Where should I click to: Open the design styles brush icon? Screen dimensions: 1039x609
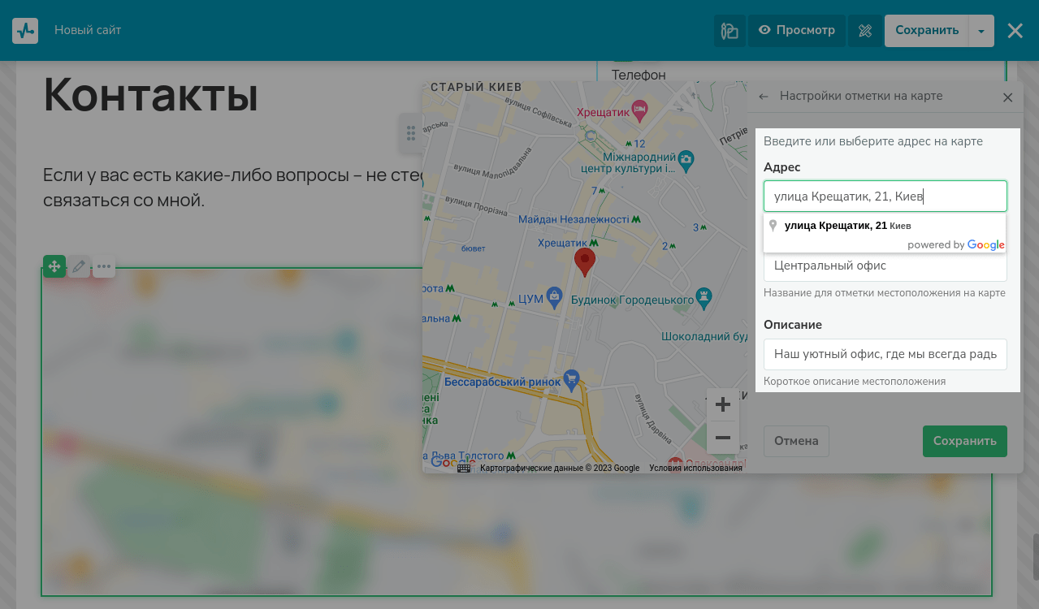click(729, 31)
